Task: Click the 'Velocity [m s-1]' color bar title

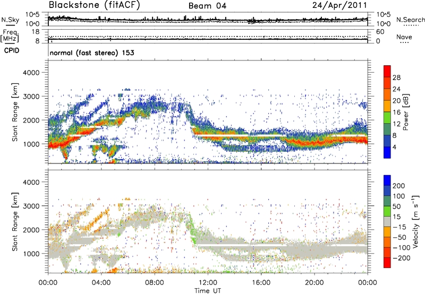Action: click(415, 221)
